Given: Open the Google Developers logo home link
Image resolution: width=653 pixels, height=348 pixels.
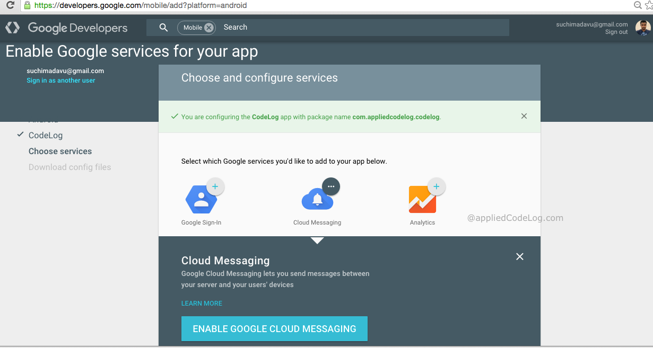Looking at the screenshot, I should 67,28.
